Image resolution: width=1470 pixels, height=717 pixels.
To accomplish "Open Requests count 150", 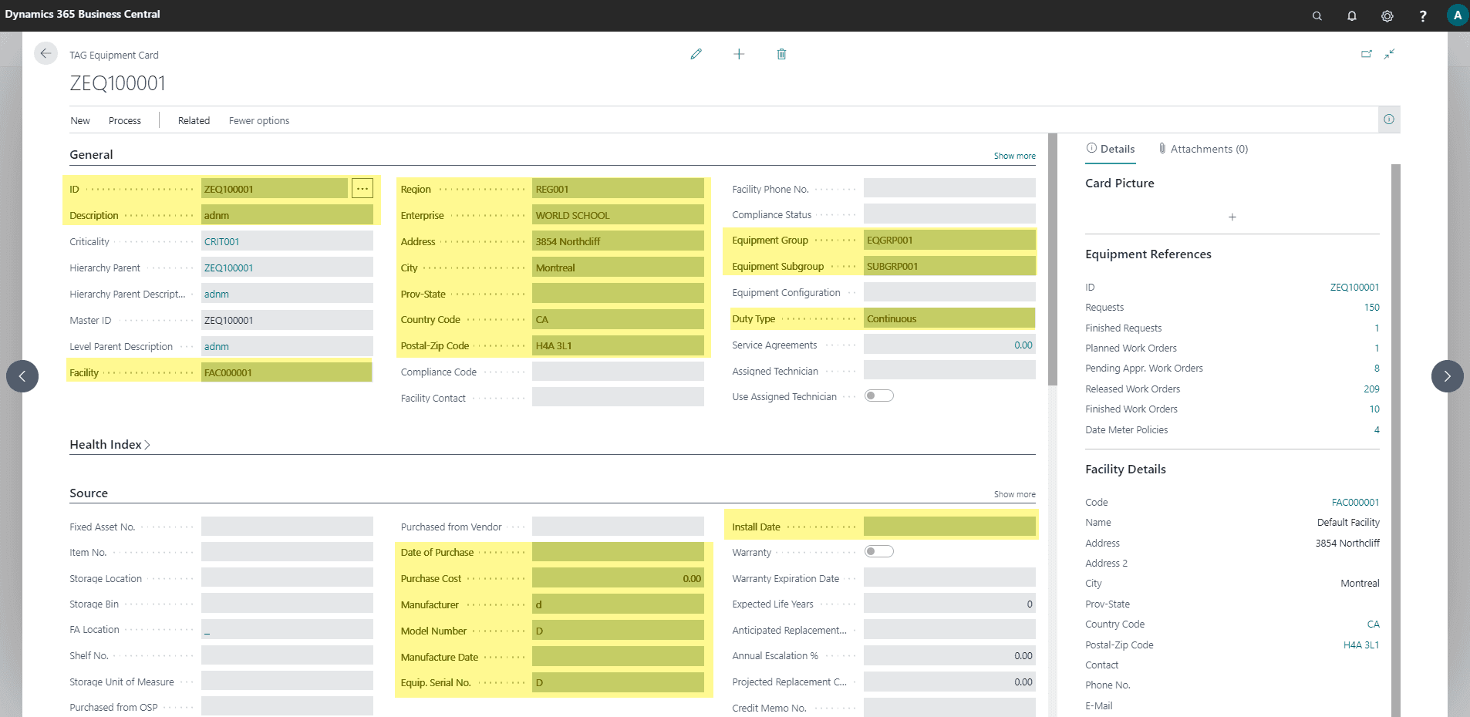I will click(x=1371, y=307).
